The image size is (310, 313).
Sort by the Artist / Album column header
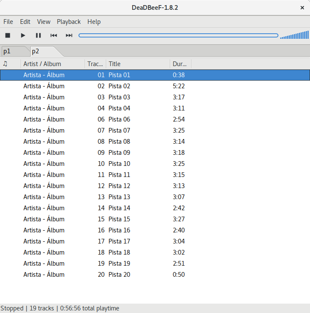coord(53,64)
